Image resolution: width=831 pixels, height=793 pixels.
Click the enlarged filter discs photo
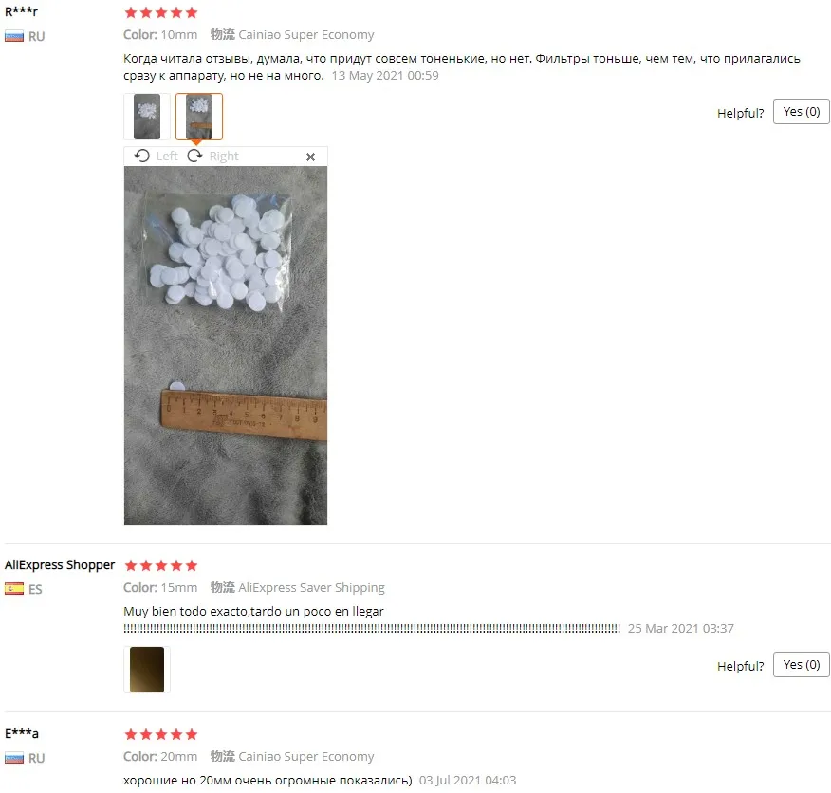click(x=226, y=345)
